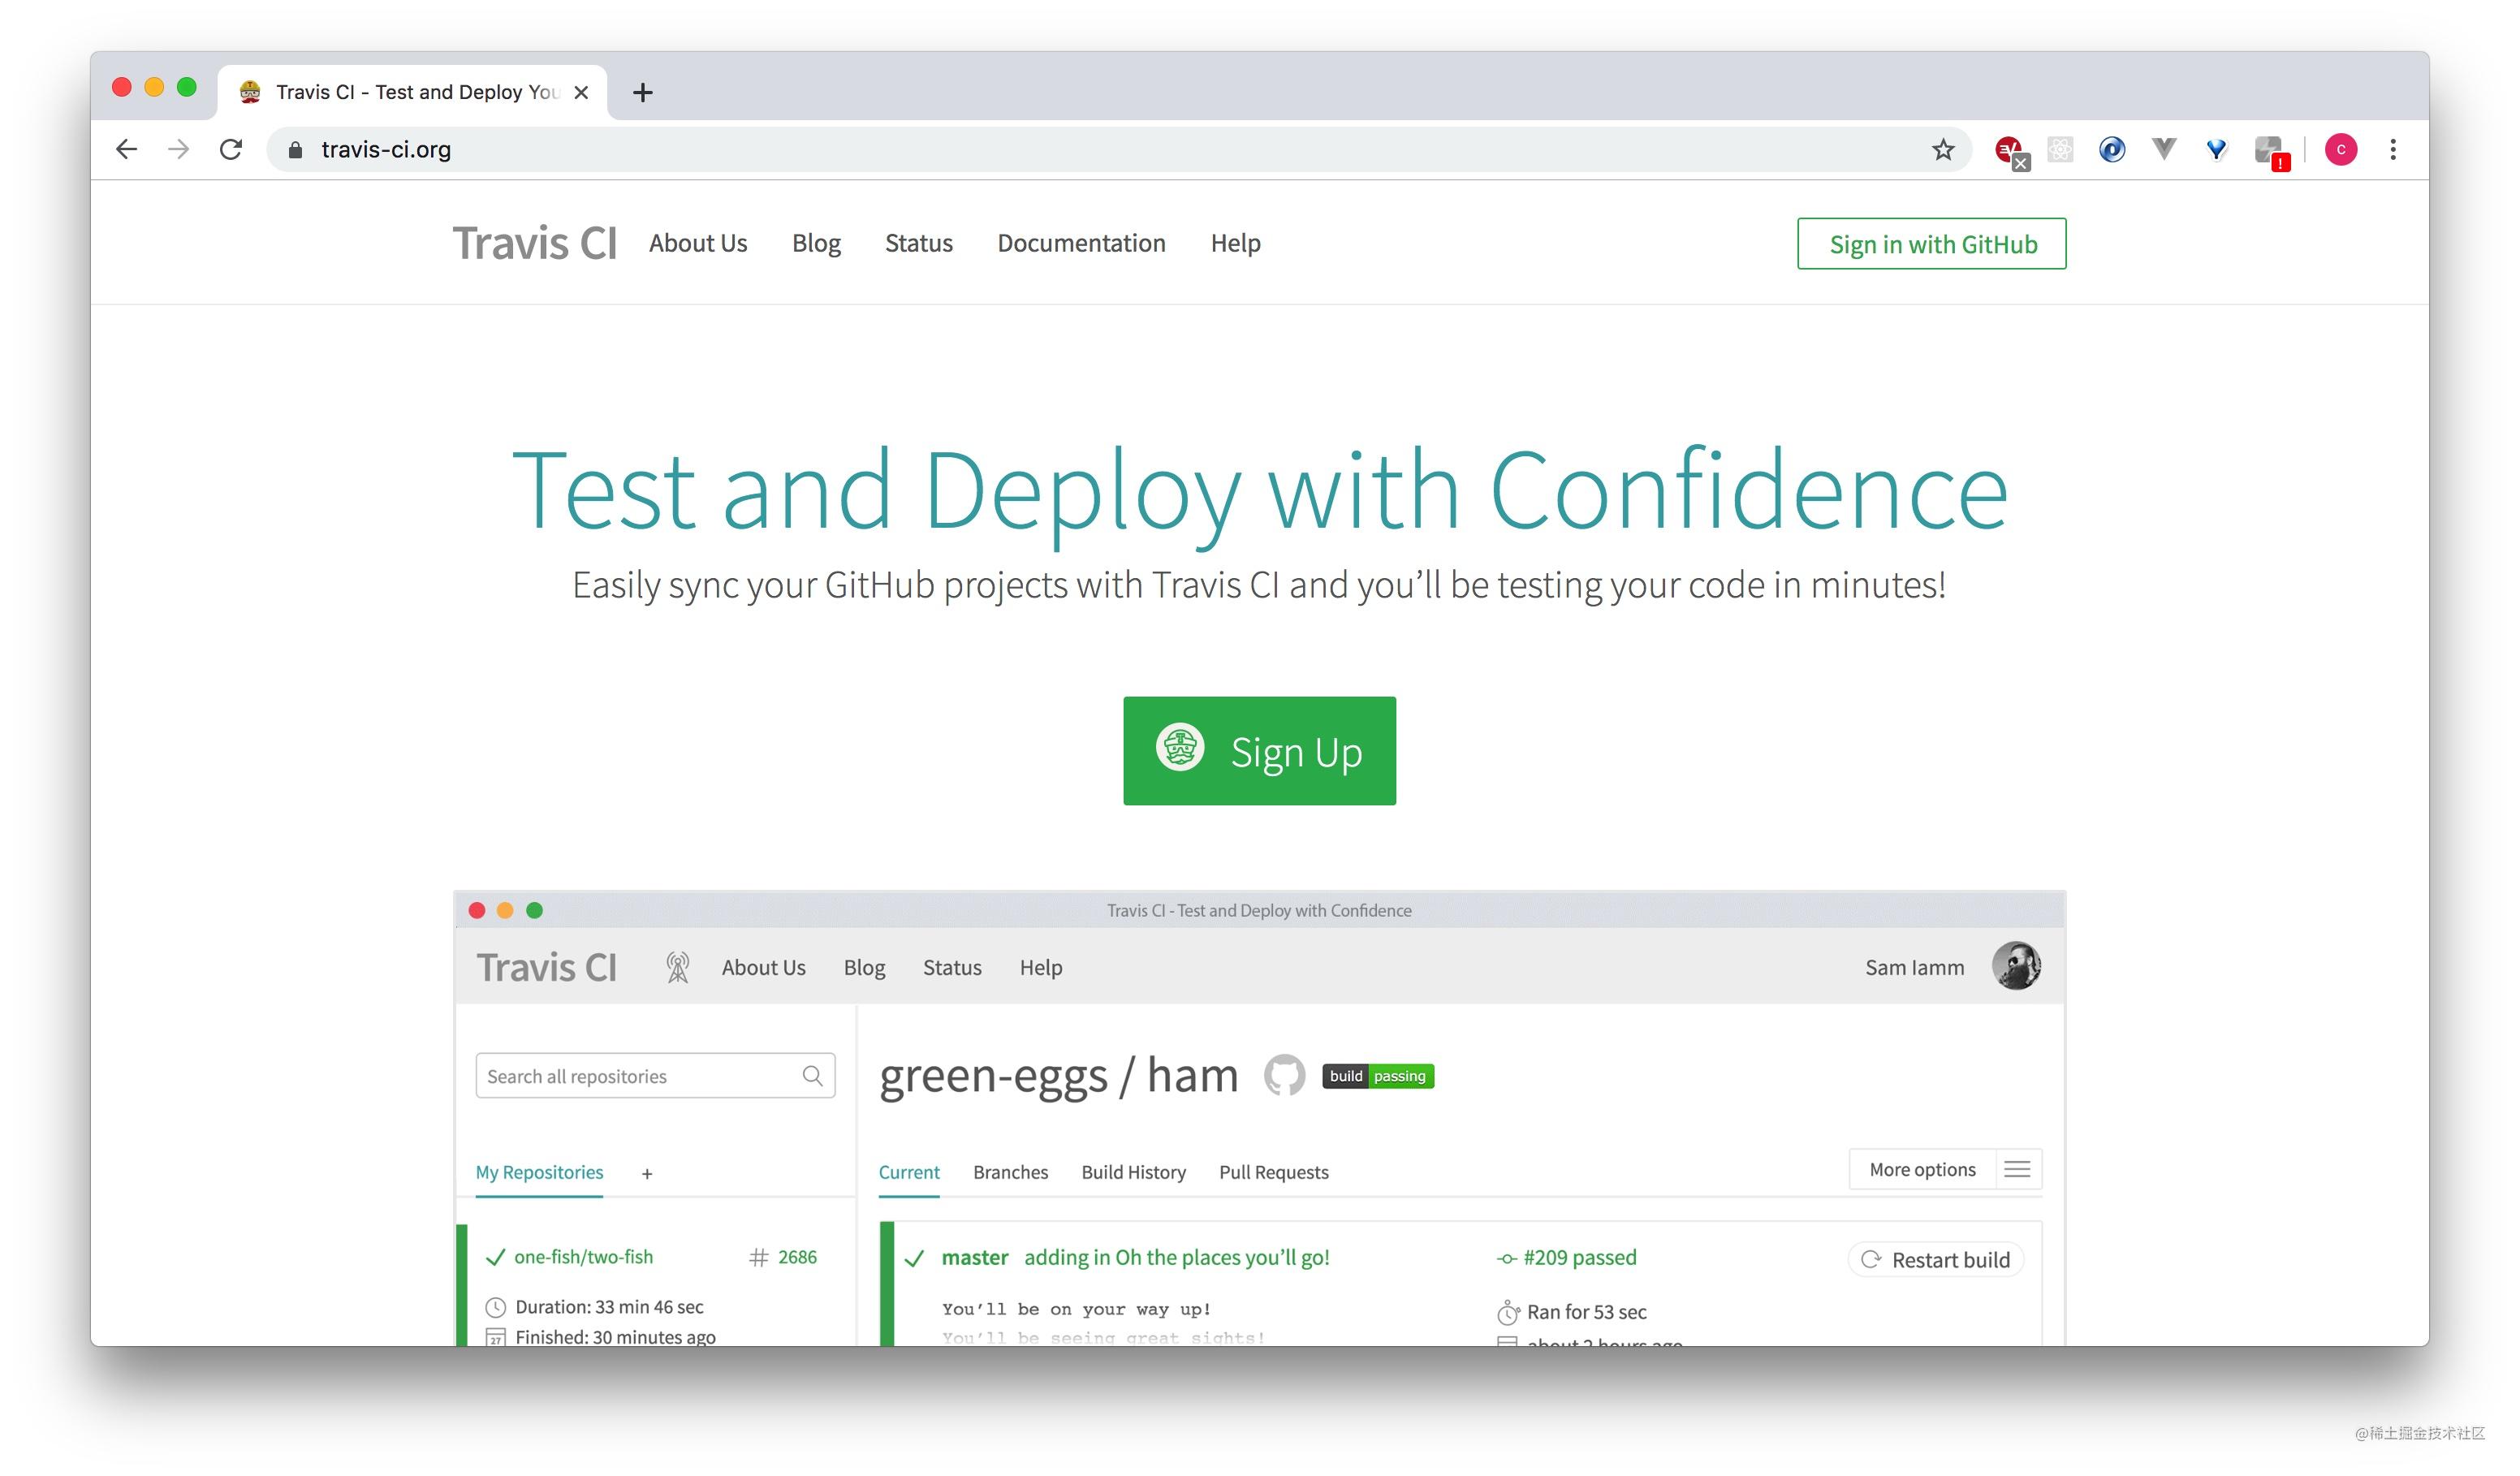Open the Status link in top navigation
The image size is (2520, 1476).
[x=918, y=243]
